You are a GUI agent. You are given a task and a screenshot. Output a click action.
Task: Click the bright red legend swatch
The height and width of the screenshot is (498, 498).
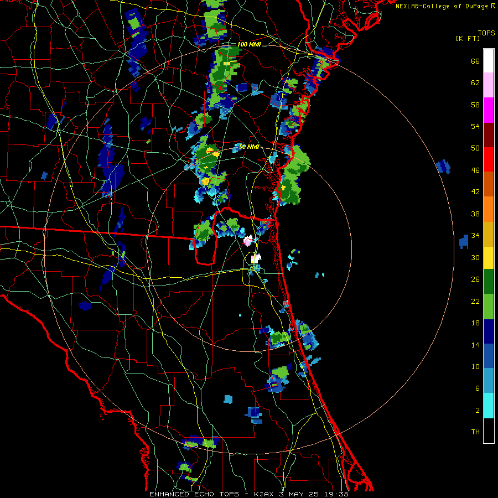tap(489, 159)
